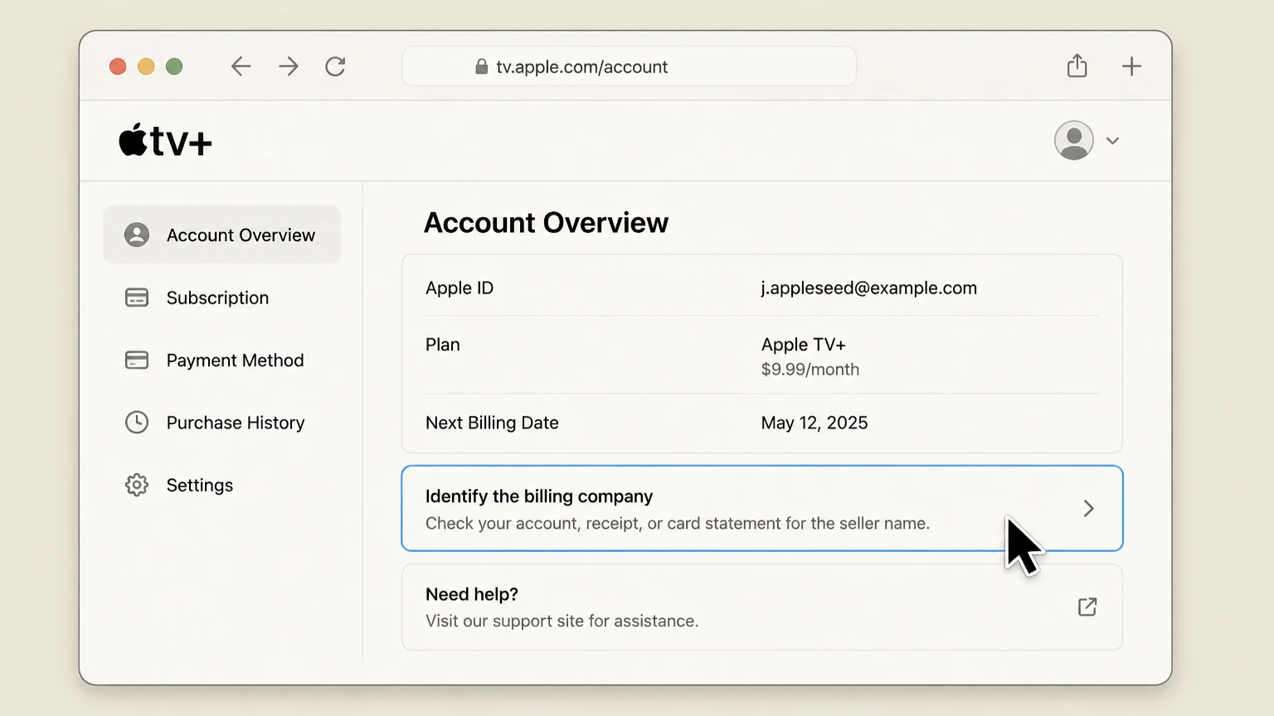Open a new tab with the plus icon
Image resolution: width=1274 pixels, height=716 pixels.
(1131, 66)
